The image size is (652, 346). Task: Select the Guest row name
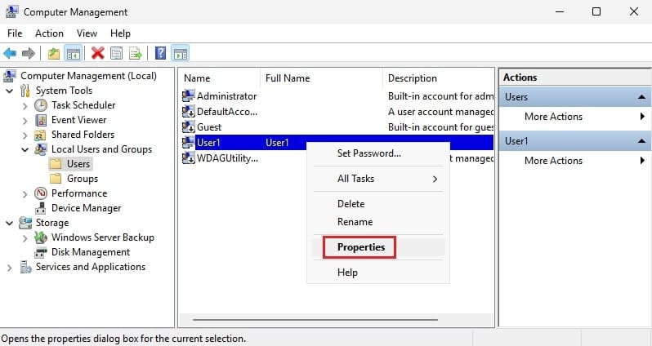209,127
